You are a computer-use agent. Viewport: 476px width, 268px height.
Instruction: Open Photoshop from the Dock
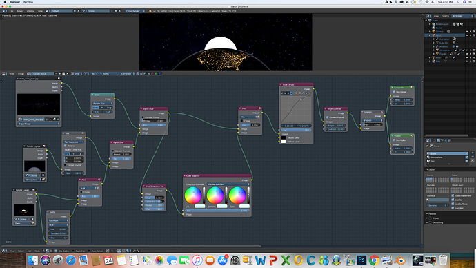click(x=361, y=260)
